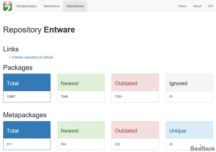Open unique metapackages count 43
Image resolution: width=216 pixels, height=152 pixels.
coord(171,144)
